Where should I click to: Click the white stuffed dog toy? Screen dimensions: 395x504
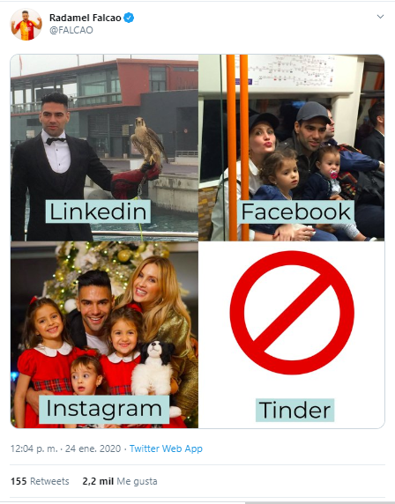[154, 370]
